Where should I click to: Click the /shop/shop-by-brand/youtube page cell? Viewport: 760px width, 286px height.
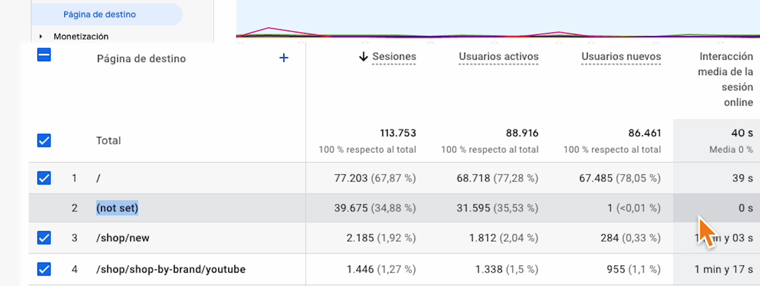coord(171,269)
